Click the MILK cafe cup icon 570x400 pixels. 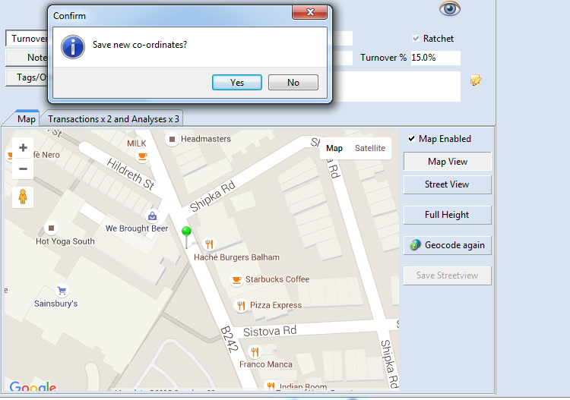(x=142, y=156)
